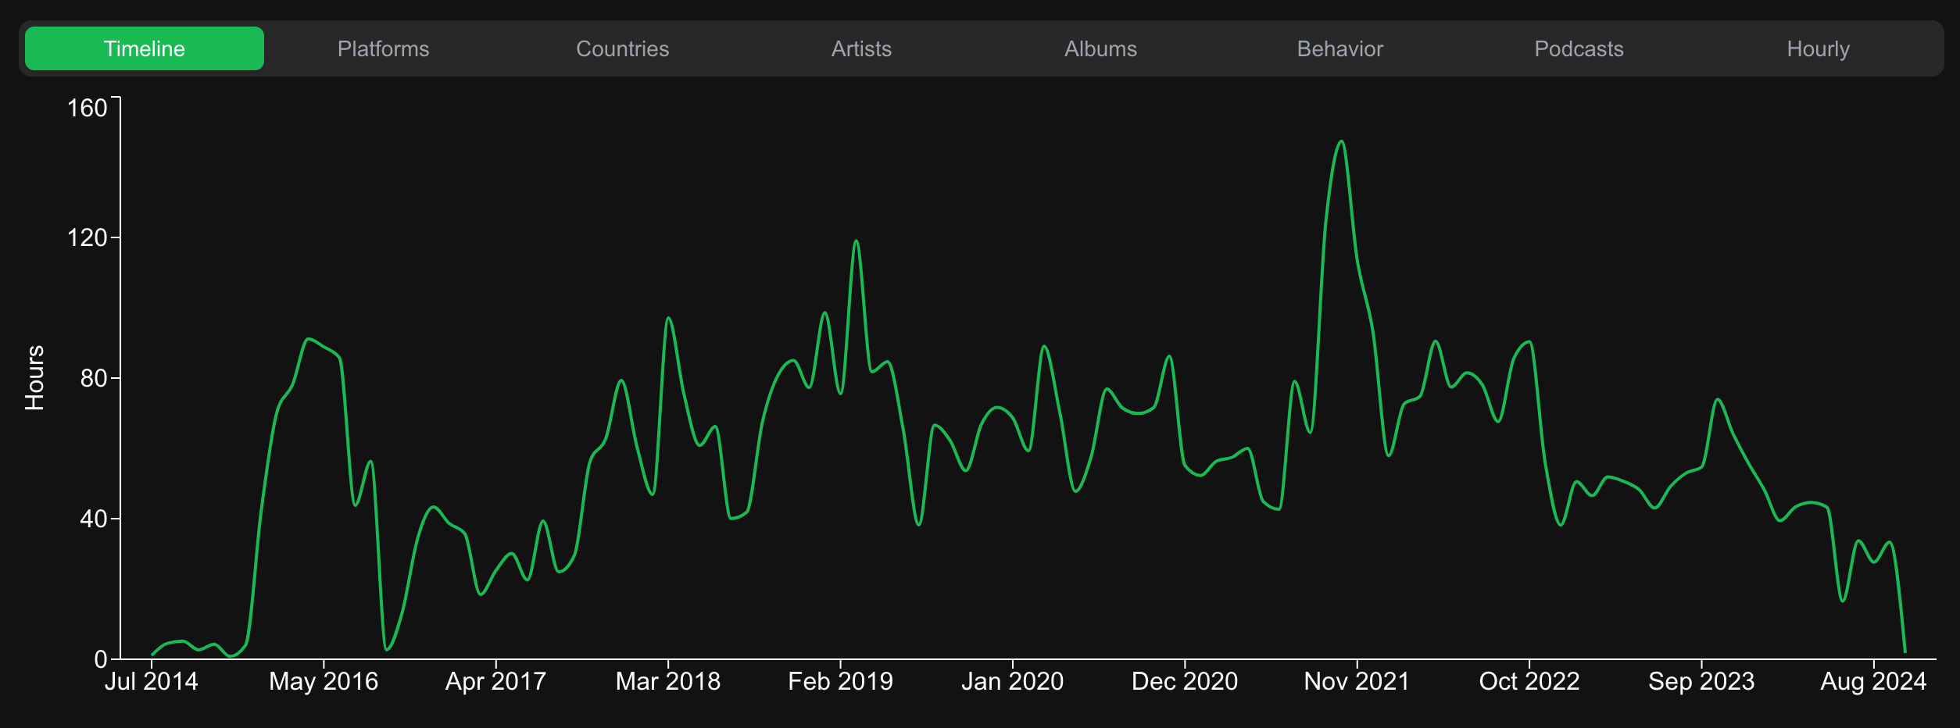Click the Aug 2024 axis label

pos(1874,681)
